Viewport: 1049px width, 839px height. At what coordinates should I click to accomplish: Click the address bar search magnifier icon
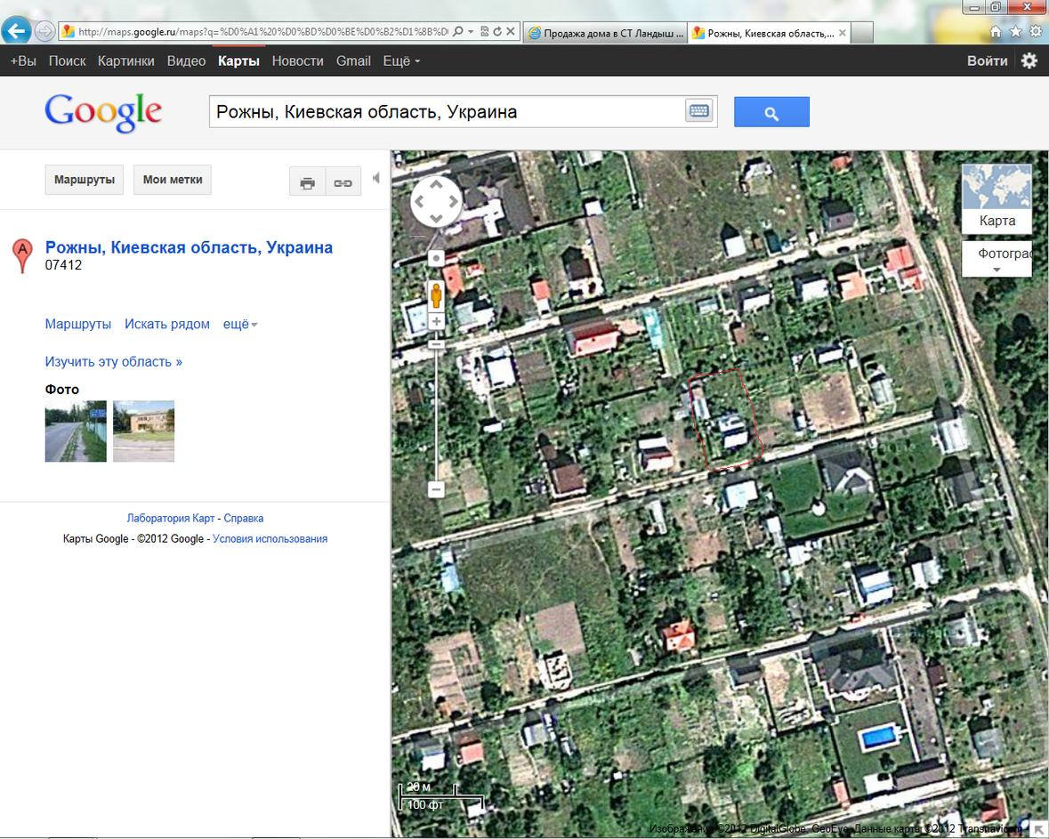pyautogui.click(x=458, y=31)
